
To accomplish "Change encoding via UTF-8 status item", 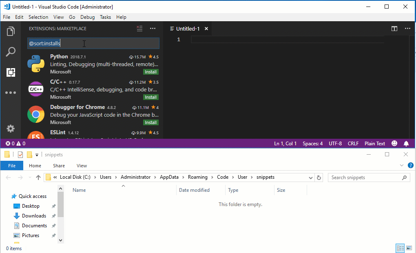I will click(335, 144).
